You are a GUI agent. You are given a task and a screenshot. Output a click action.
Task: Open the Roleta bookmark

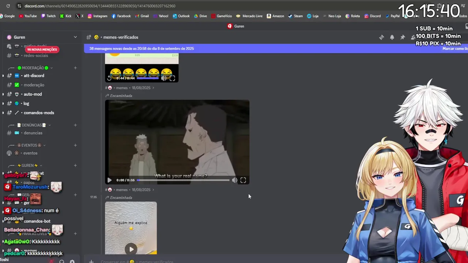coord(352,16)
